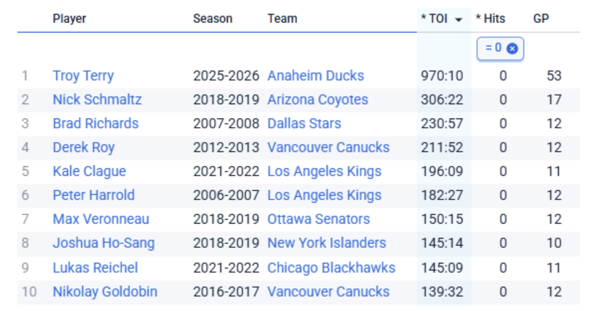Visit the Anaheim Ducks team link

click(315, 76)
